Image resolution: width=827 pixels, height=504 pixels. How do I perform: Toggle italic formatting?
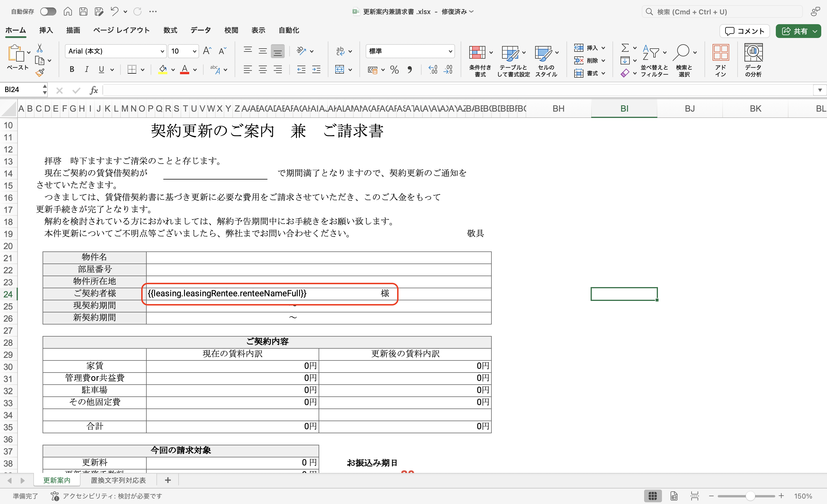(x=87, y=70)
